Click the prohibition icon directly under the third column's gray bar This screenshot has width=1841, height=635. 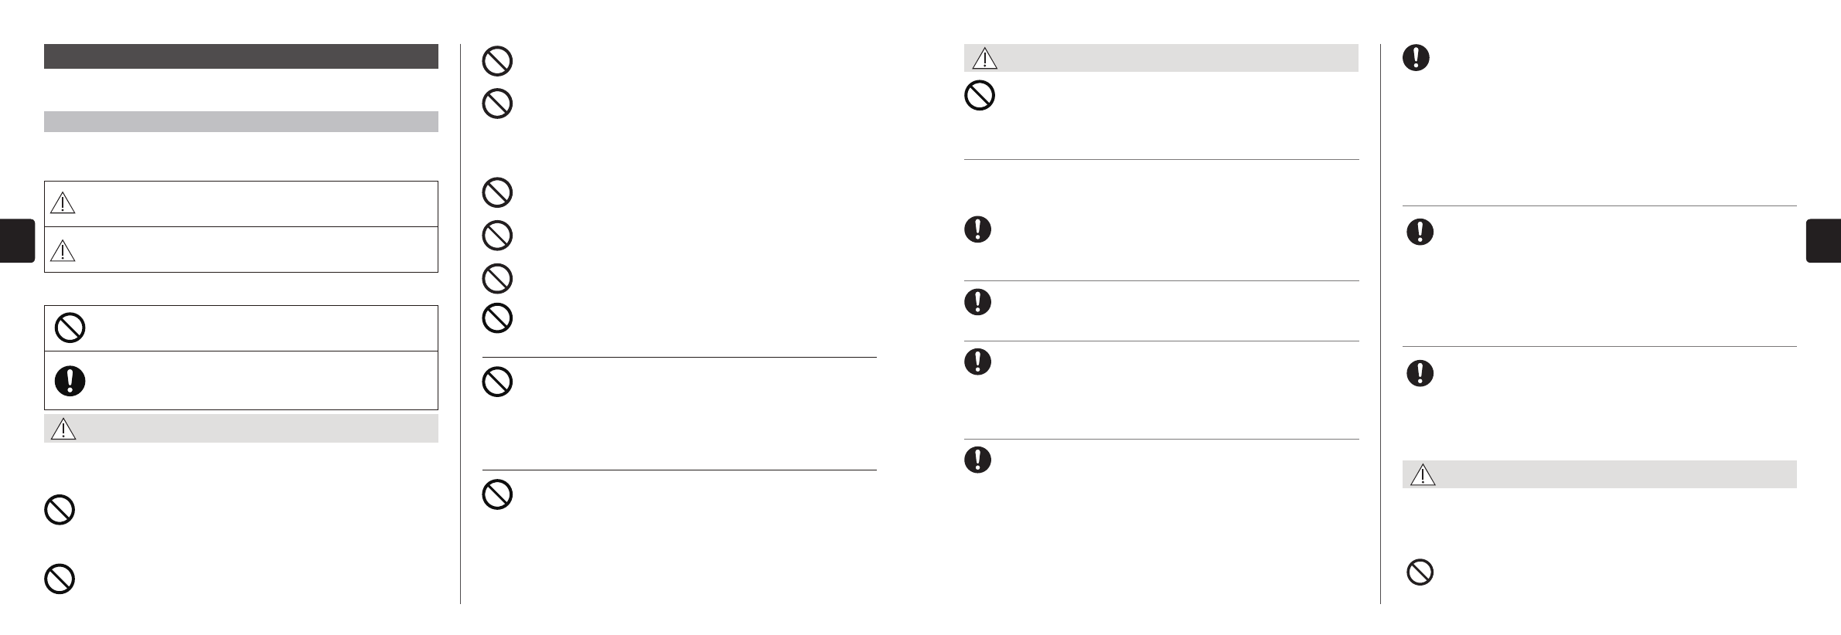980,96
